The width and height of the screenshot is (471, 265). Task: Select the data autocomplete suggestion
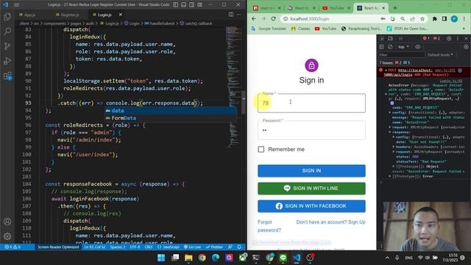click(170, 110)
